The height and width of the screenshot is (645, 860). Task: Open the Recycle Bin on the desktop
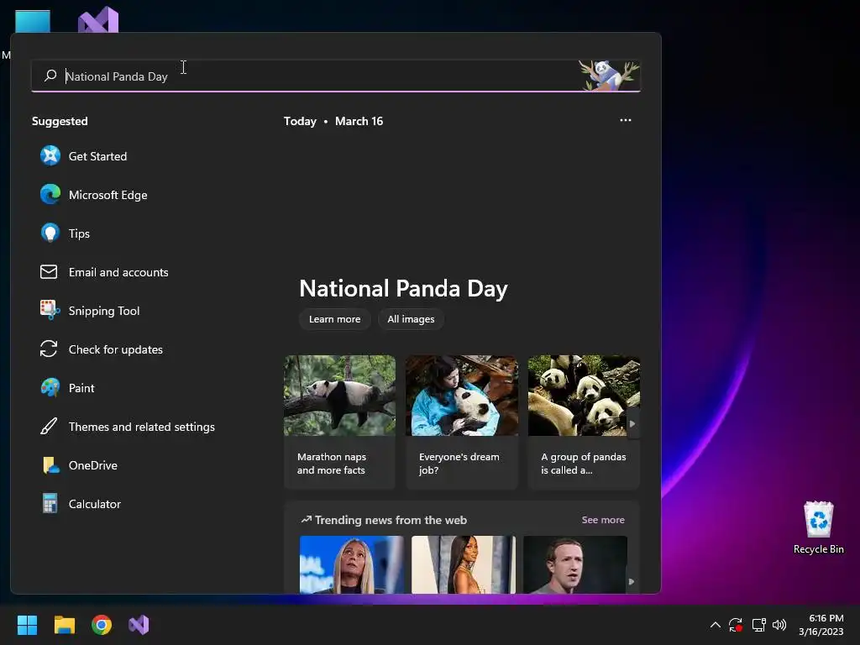click(818, 527)
